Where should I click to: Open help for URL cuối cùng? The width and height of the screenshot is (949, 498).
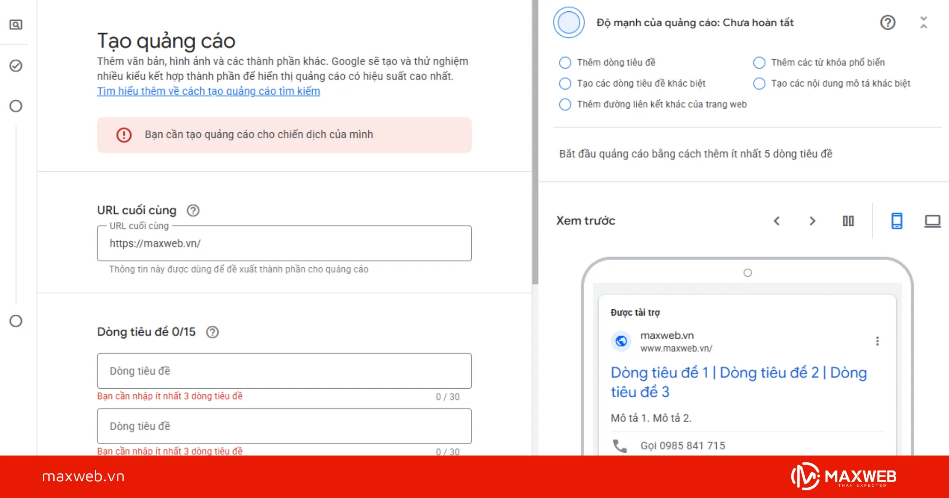(193, 210)
